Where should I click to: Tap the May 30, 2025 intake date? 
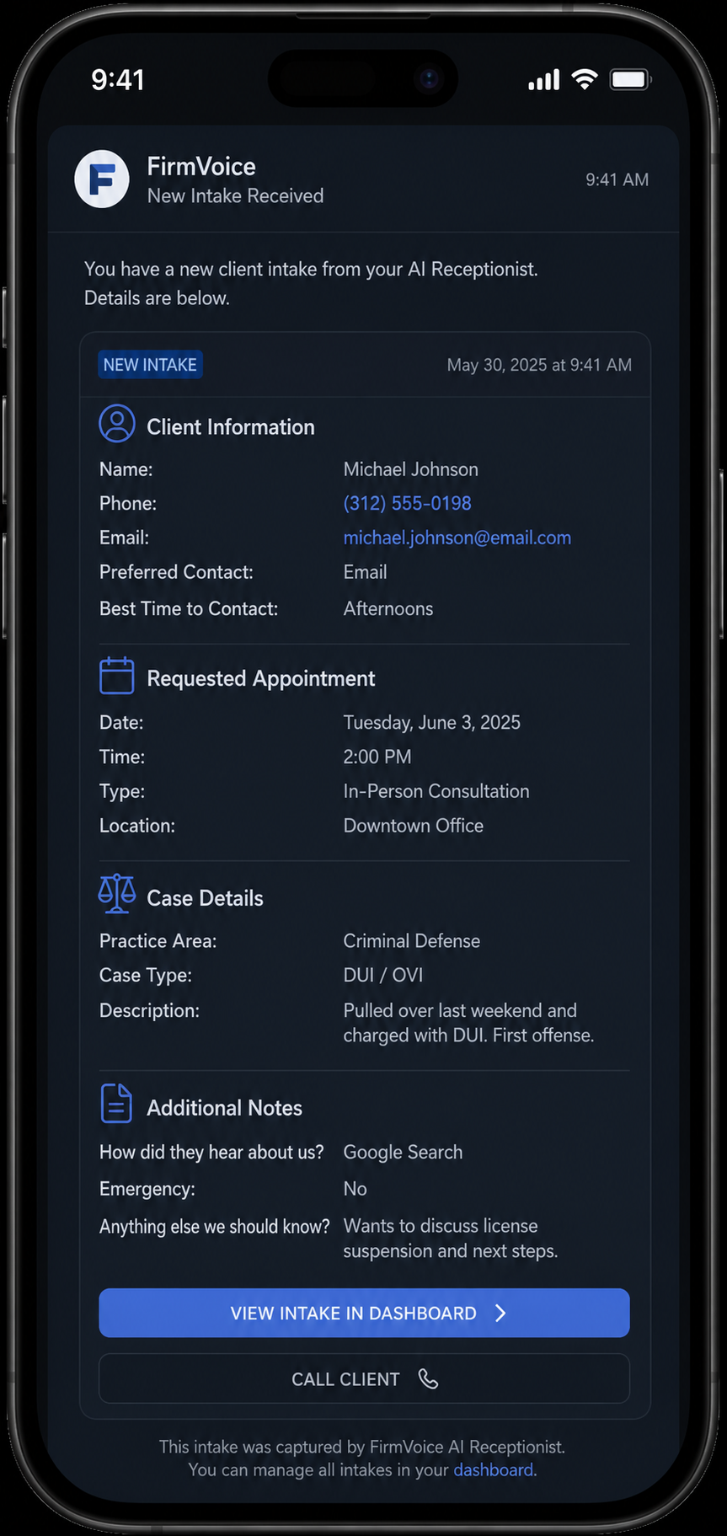(x=539, y=365)
